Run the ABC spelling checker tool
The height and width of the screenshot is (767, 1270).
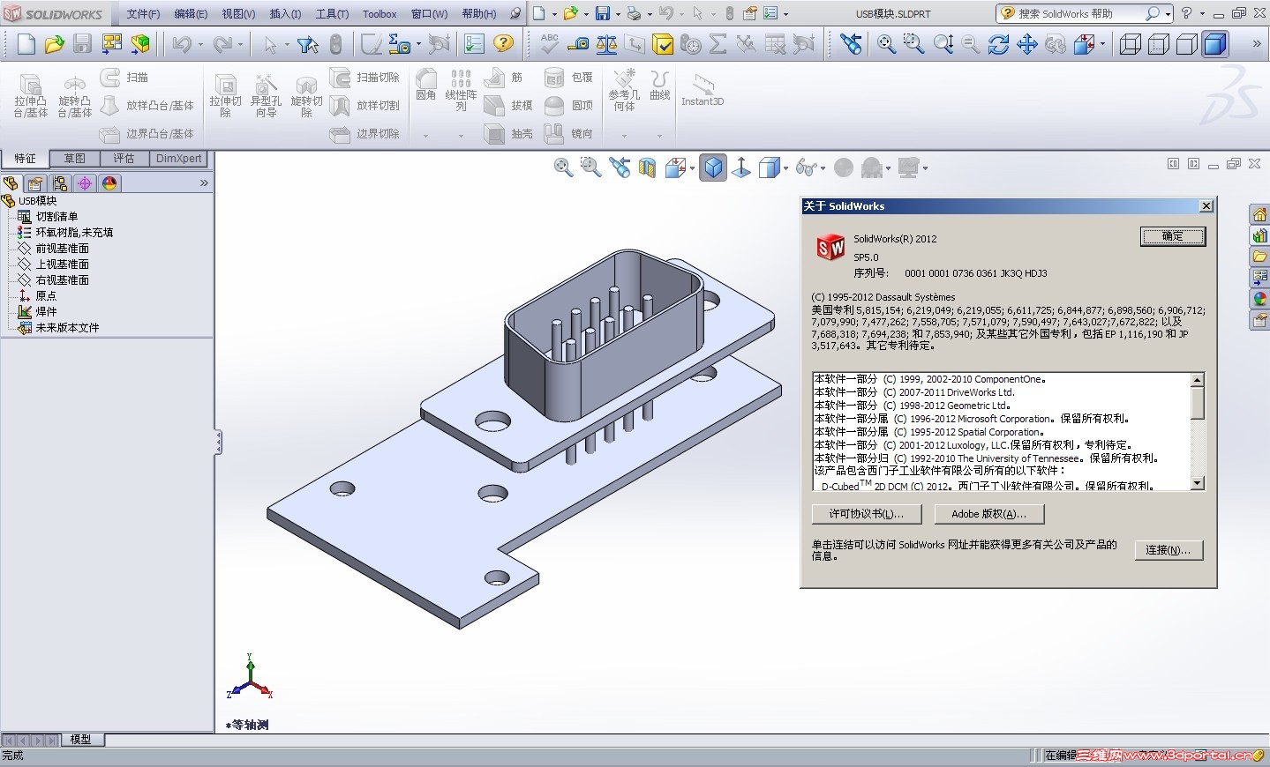click(x=550, y=44)
